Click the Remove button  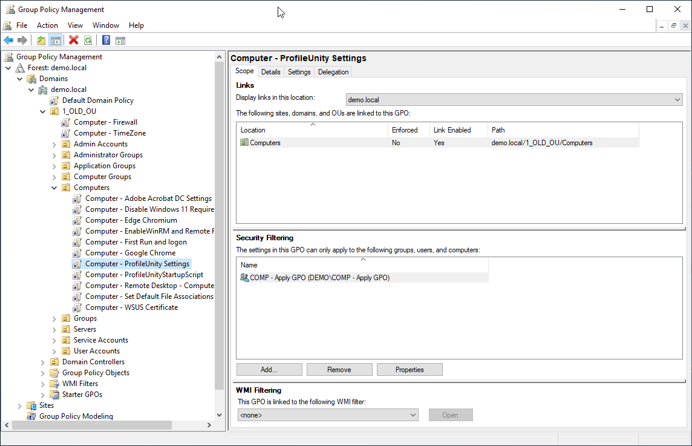[x=339, y=370]
